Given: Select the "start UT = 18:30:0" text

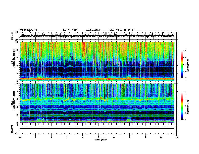Looking at the screenshot, I should coord(121,30).
